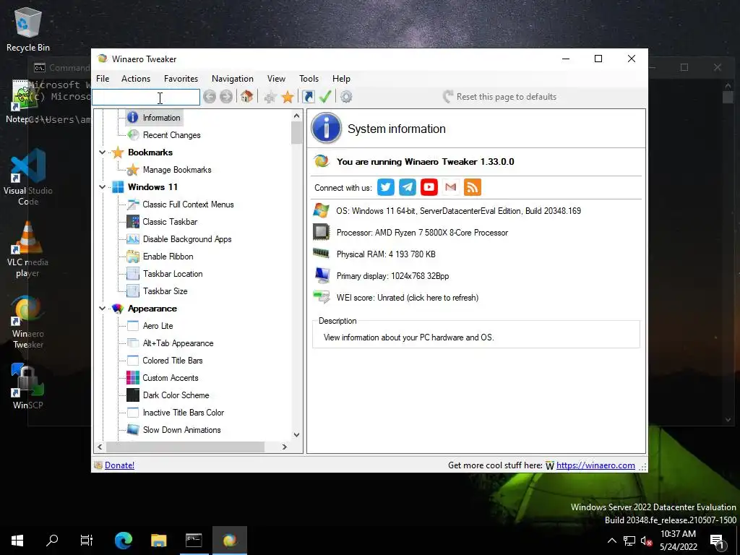Image resolution: width=740 pixels, height=555 pixels.
Task: Select the Classic Taskbar tweak
Action: click(163, 222)
